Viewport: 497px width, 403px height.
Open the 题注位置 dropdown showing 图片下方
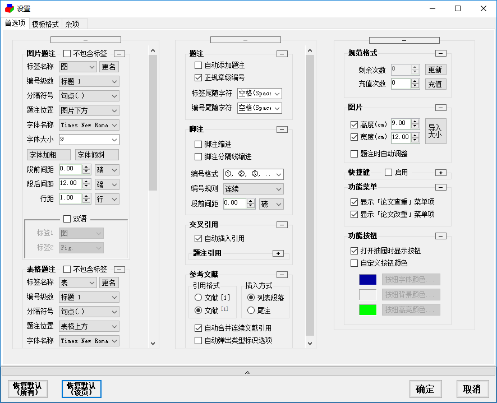coord(89,110)
